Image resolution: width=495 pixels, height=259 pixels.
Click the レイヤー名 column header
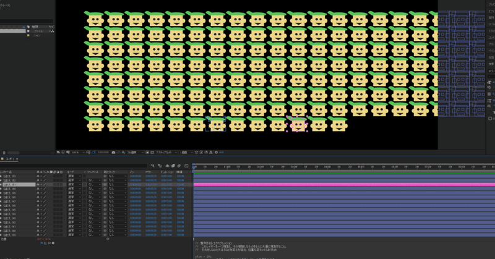tap(6, 172)
